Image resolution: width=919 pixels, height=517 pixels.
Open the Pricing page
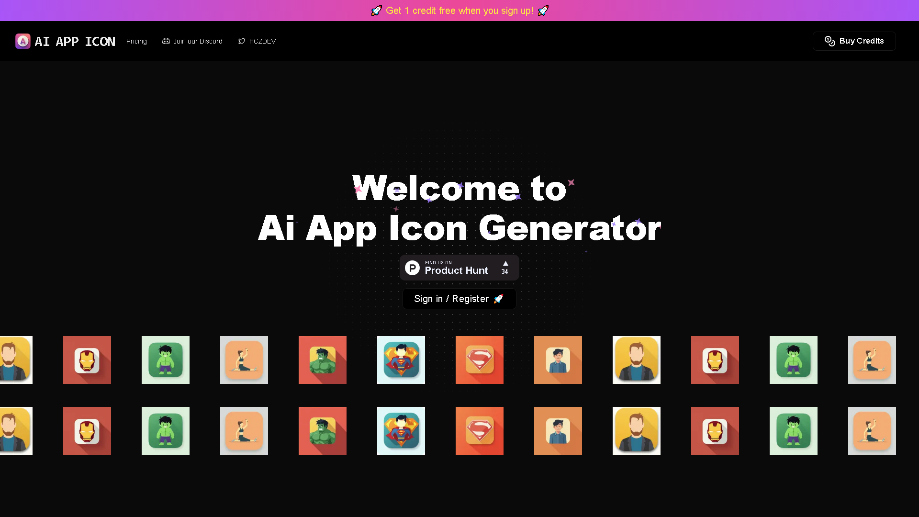(136, 41)
